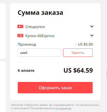Expand the Спецкупон chevron arrow
Screen dimensions: 107x112
pyautogui.click(x=92, y=26)
